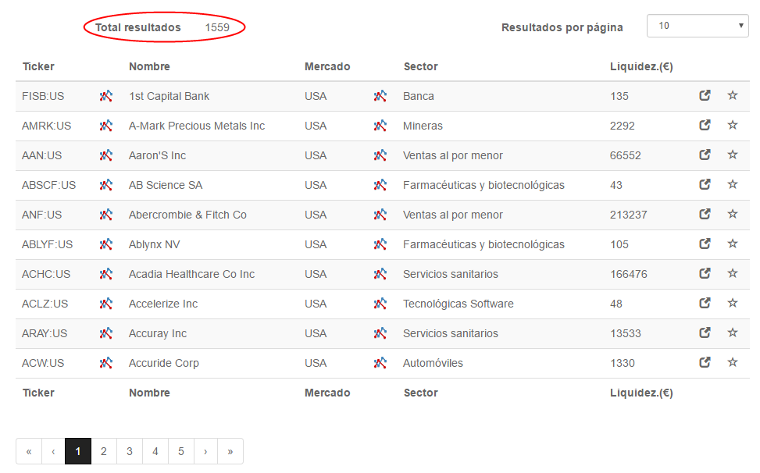Go to results page 3

click(x=130, y=451)
